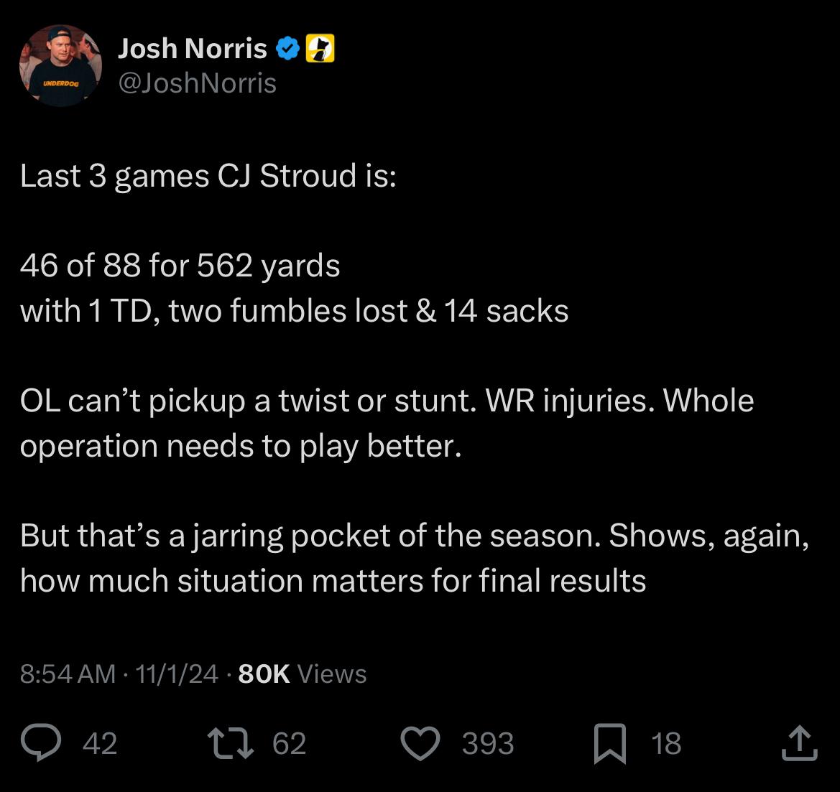840x792 pixels.
Task: Click the "46 of 88 for 562 yards" stat line
Action: pyautogui.click(x=180, y=266)
